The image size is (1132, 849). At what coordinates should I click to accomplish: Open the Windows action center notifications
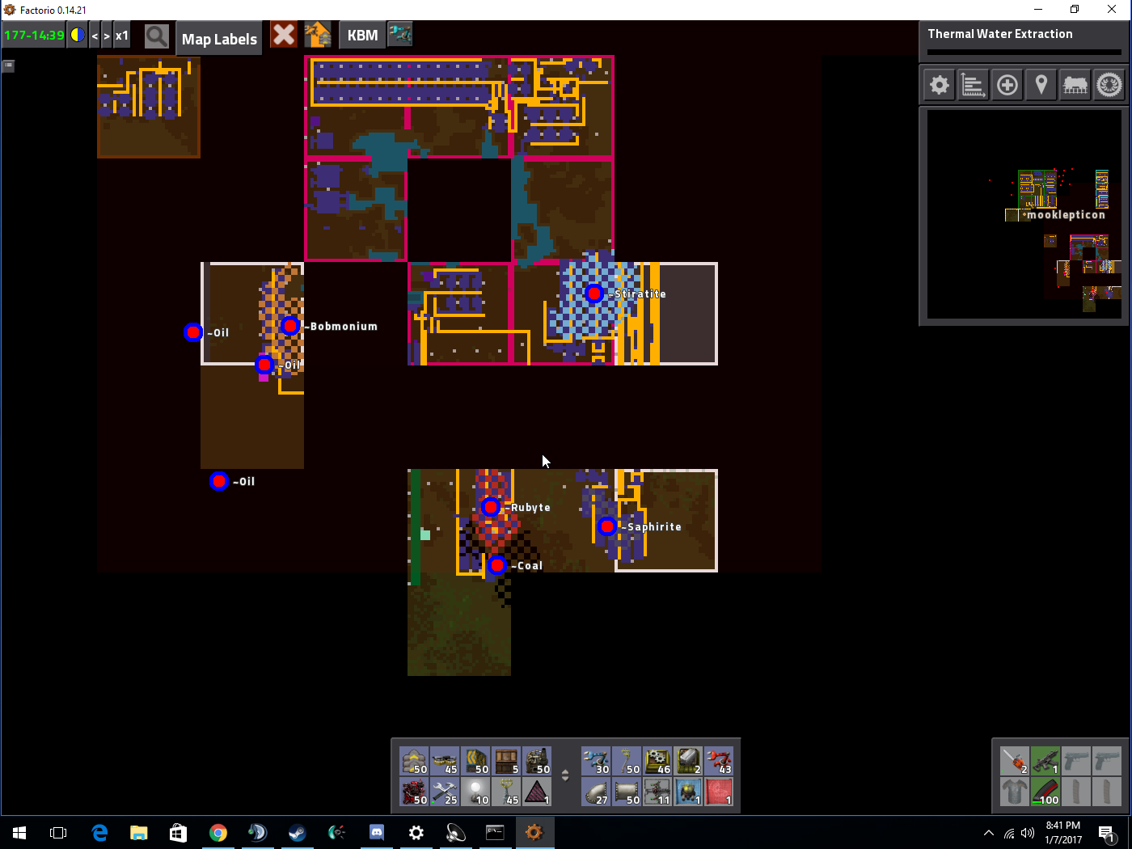(1107, 833)
